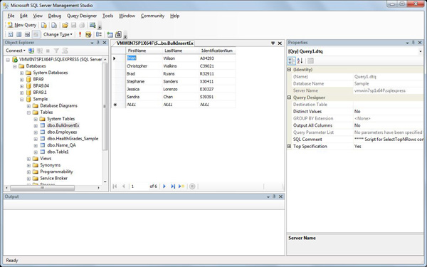
Task: Select the Service Broker folder
Action: tap(53, 178)
